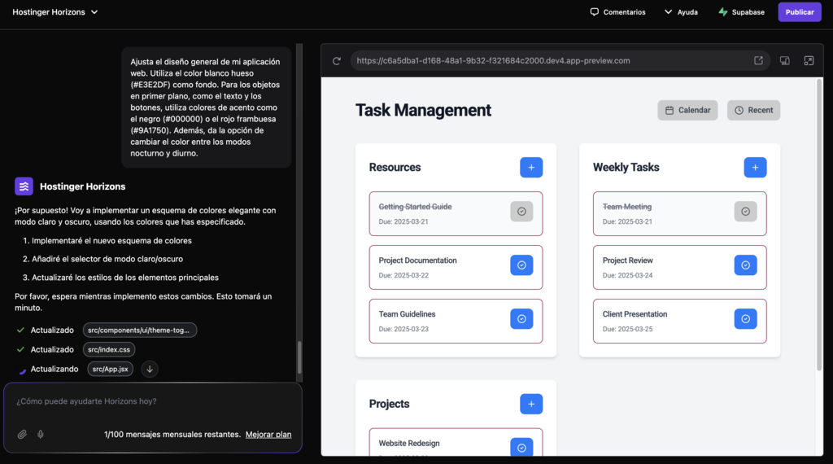Open Comentarios feedback
This screenshot has width=833, height=464.
(x=618, y=11)
